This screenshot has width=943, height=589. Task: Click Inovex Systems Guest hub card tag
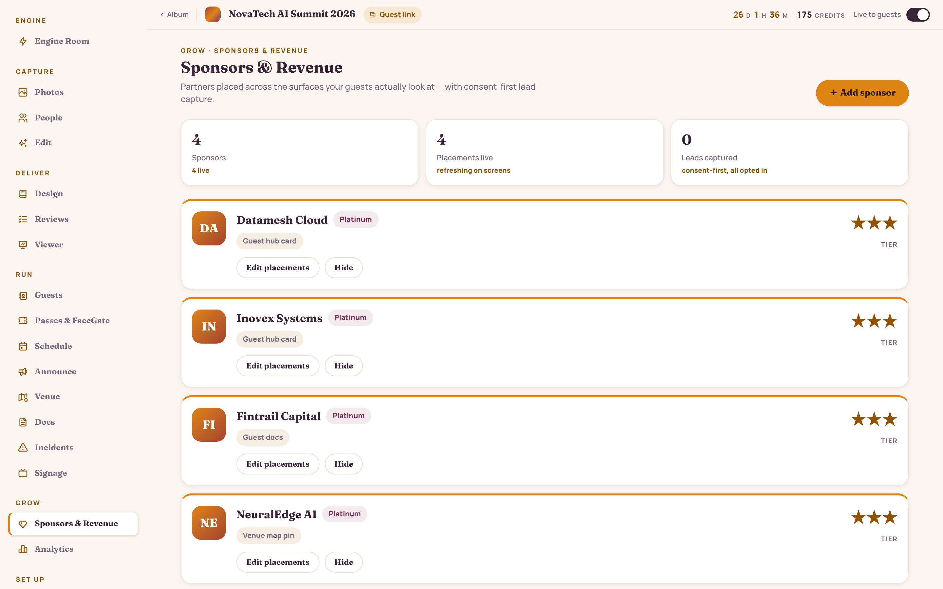(x=270, y=339)
